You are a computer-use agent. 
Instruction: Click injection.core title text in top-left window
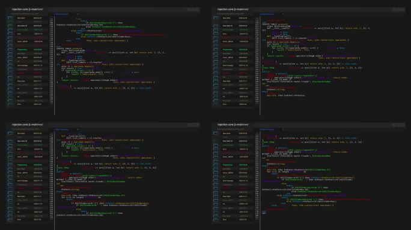click(27, 9)
